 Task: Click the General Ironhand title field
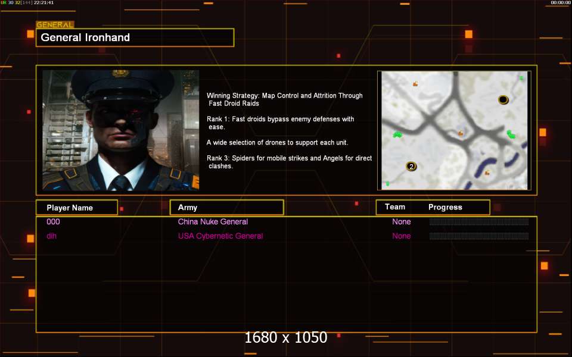tap(135, 37)
